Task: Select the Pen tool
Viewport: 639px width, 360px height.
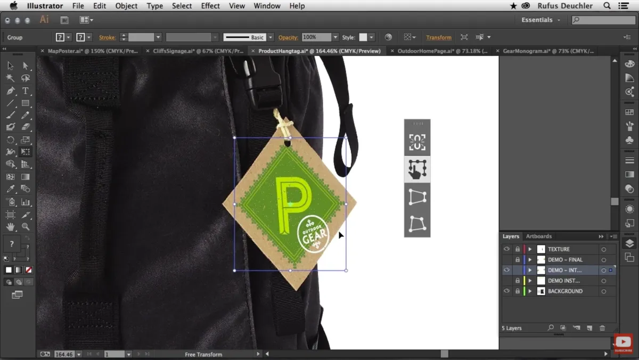Action: coord(10,91)
